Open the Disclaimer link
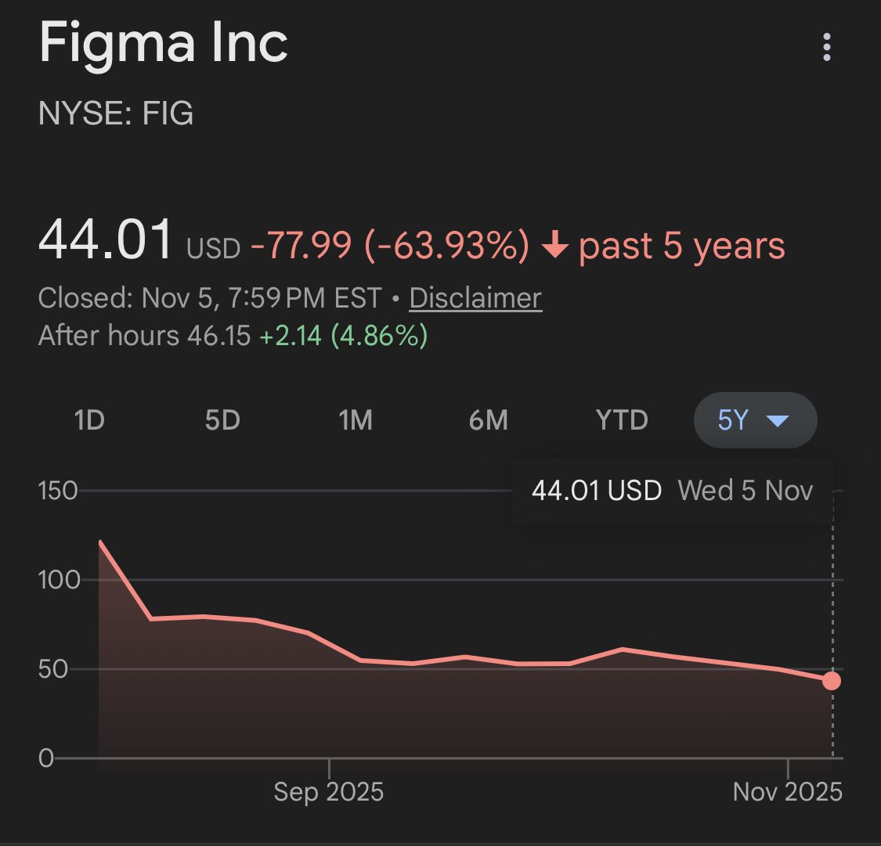Viewport: 881px width, 846px height. click(x=475, y=298)
